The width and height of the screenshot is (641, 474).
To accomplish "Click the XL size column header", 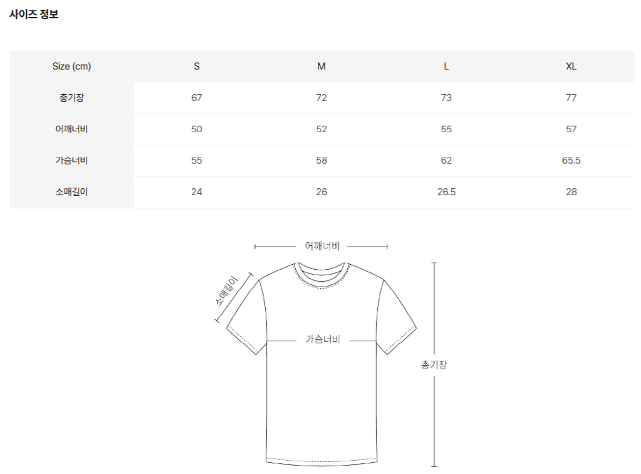I will pyautogui.click(x=571, y=66).
